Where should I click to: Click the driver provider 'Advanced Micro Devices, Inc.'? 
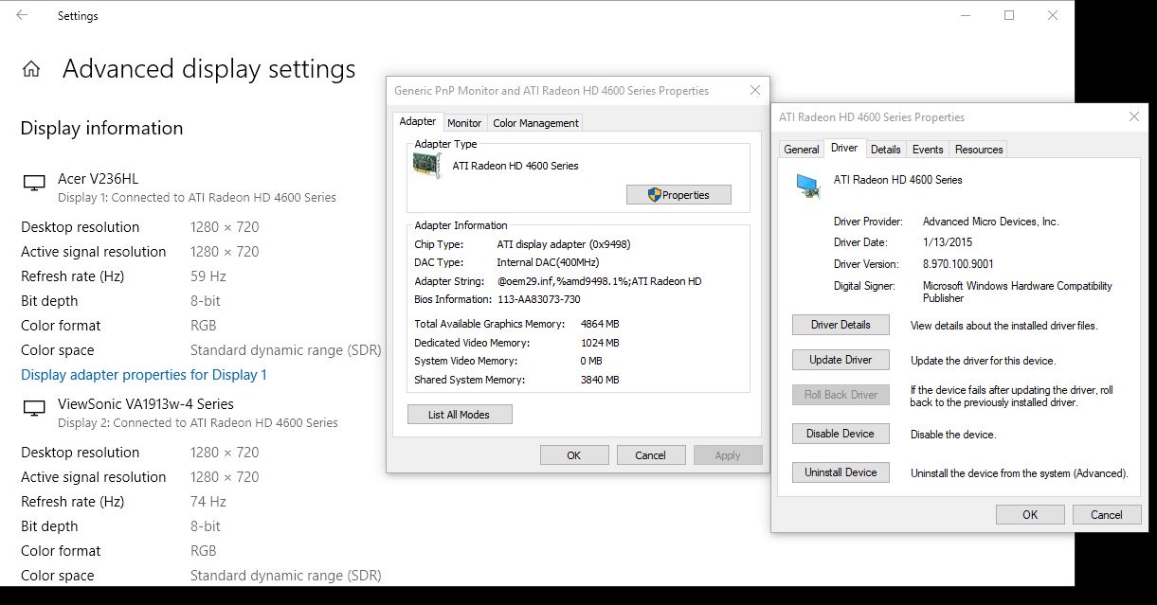point(991,222)
